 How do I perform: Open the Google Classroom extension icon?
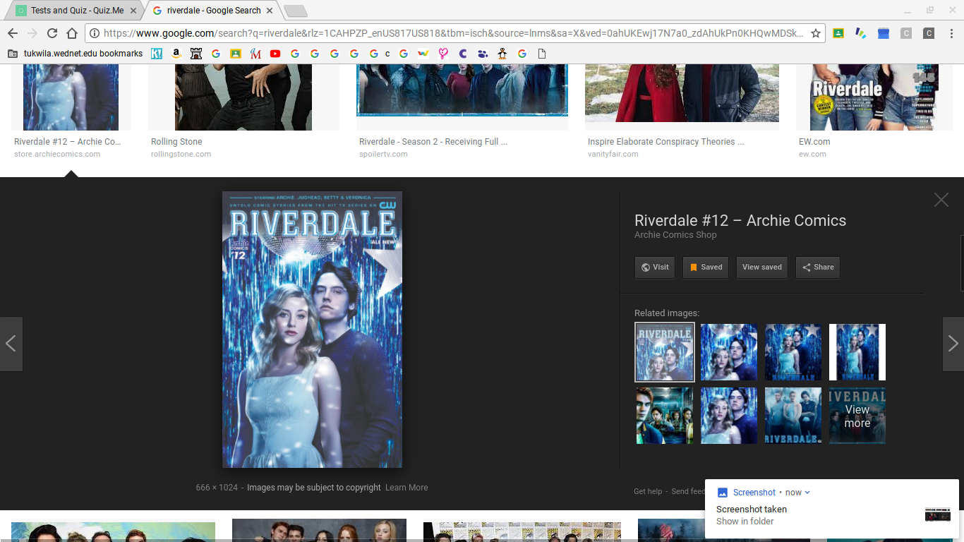pos(838,33)
